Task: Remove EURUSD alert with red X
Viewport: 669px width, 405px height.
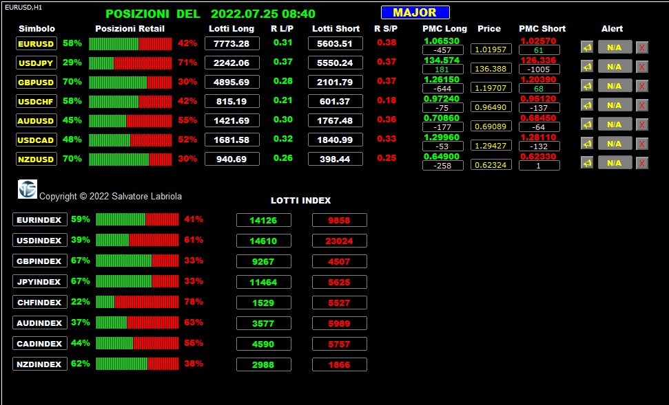Action: click(642, 47)
